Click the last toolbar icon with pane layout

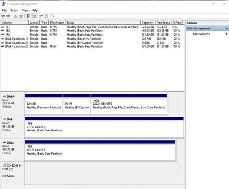52,16
